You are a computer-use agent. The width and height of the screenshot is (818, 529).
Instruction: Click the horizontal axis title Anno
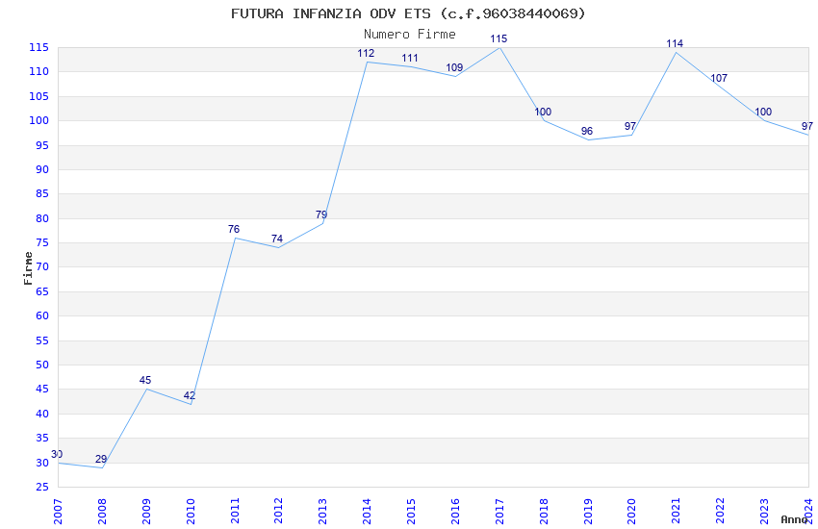[794, 519]
